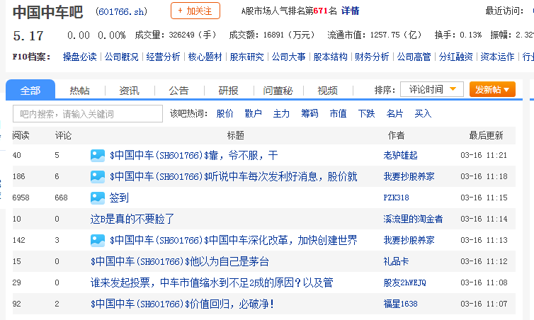
Task: Open post 谁来发起投票，中车市值缩水
Action: coord(212,282)
